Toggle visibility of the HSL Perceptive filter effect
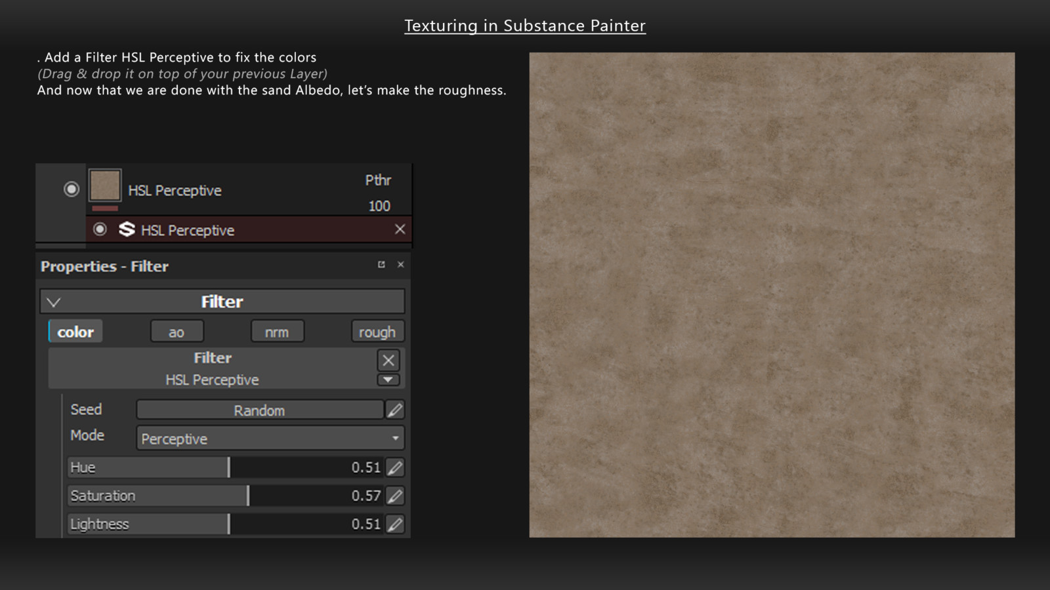The image size is (1050, 590). tap(100, 229)
